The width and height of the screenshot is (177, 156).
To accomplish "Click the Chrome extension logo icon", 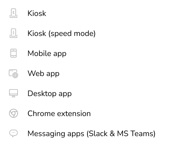I will [x=14, y=113].
